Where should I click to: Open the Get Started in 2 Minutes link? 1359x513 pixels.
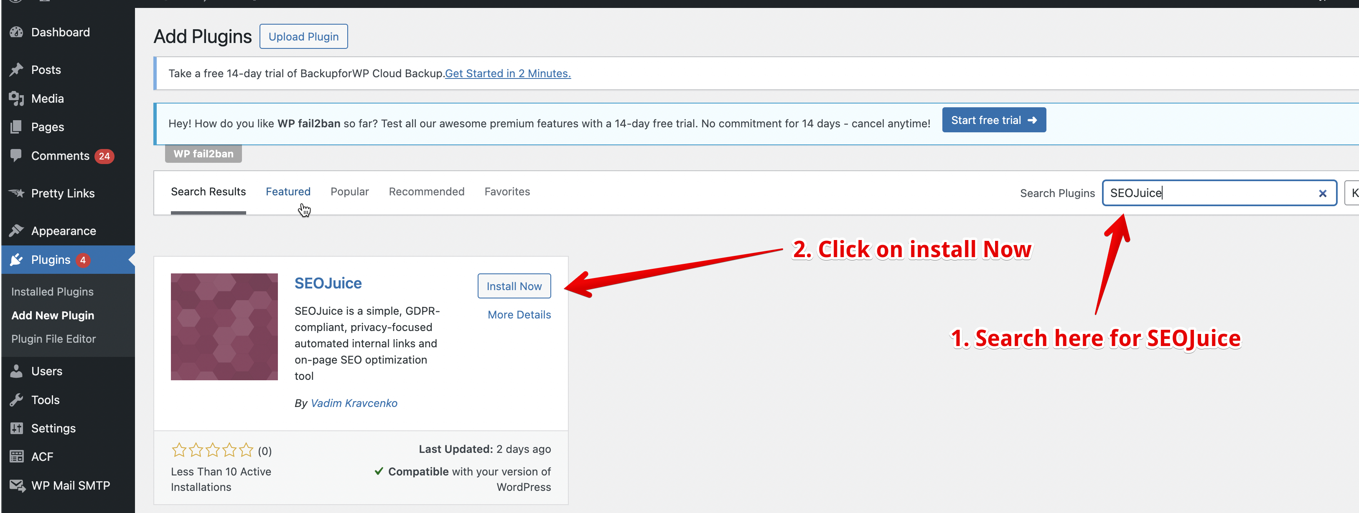click(x=507, y=73)
